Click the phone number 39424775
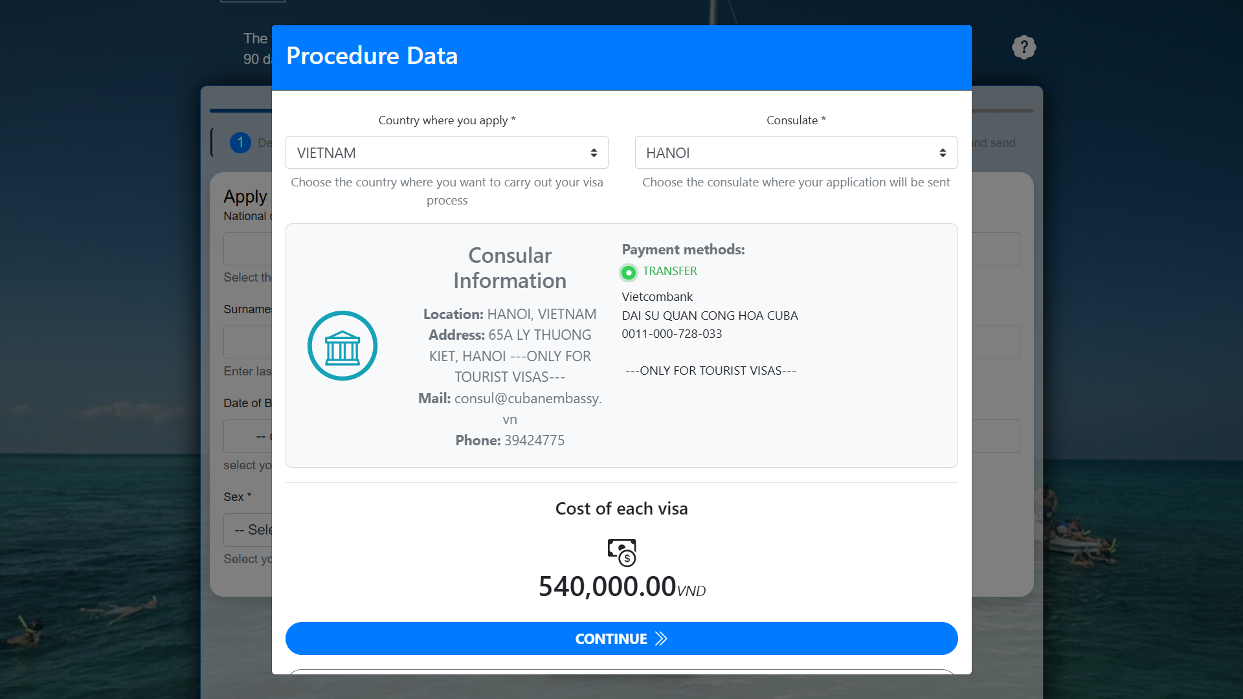This screenshot has width=1243, height=699. [534, 441]
